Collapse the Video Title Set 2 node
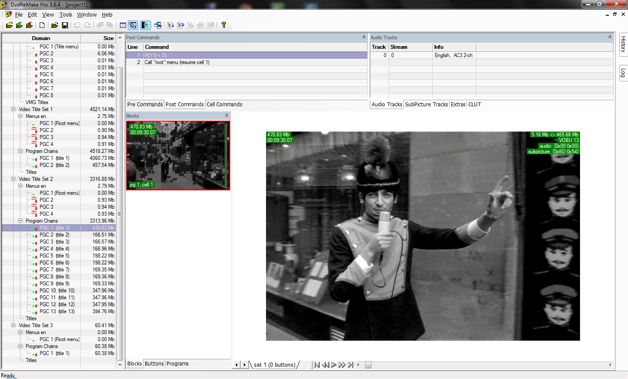This screenshot has height=379, width=628. 14,179
